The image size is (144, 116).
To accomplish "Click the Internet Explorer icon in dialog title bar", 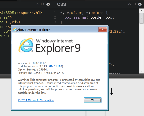I will (x=15, y=30).
